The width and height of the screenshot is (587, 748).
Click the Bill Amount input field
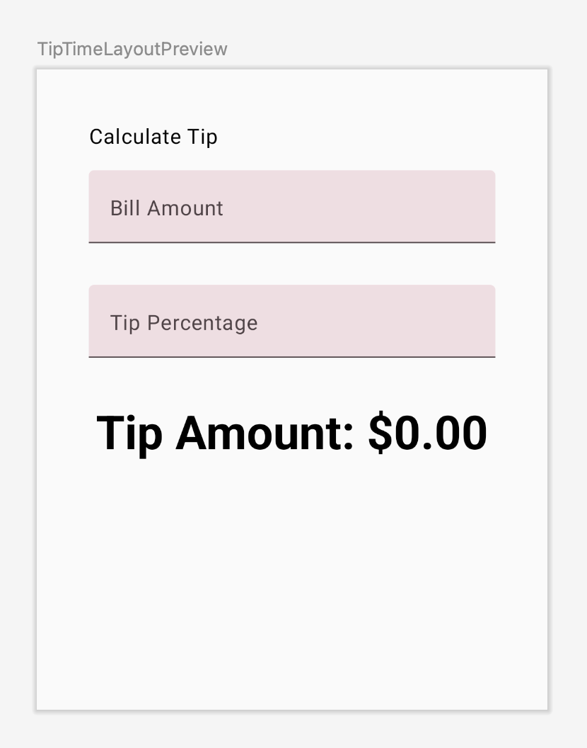point(291,207)
